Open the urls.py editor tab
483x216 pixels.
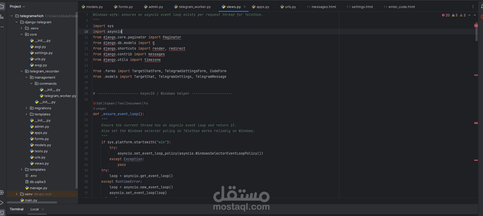click(x=288, y=7)
